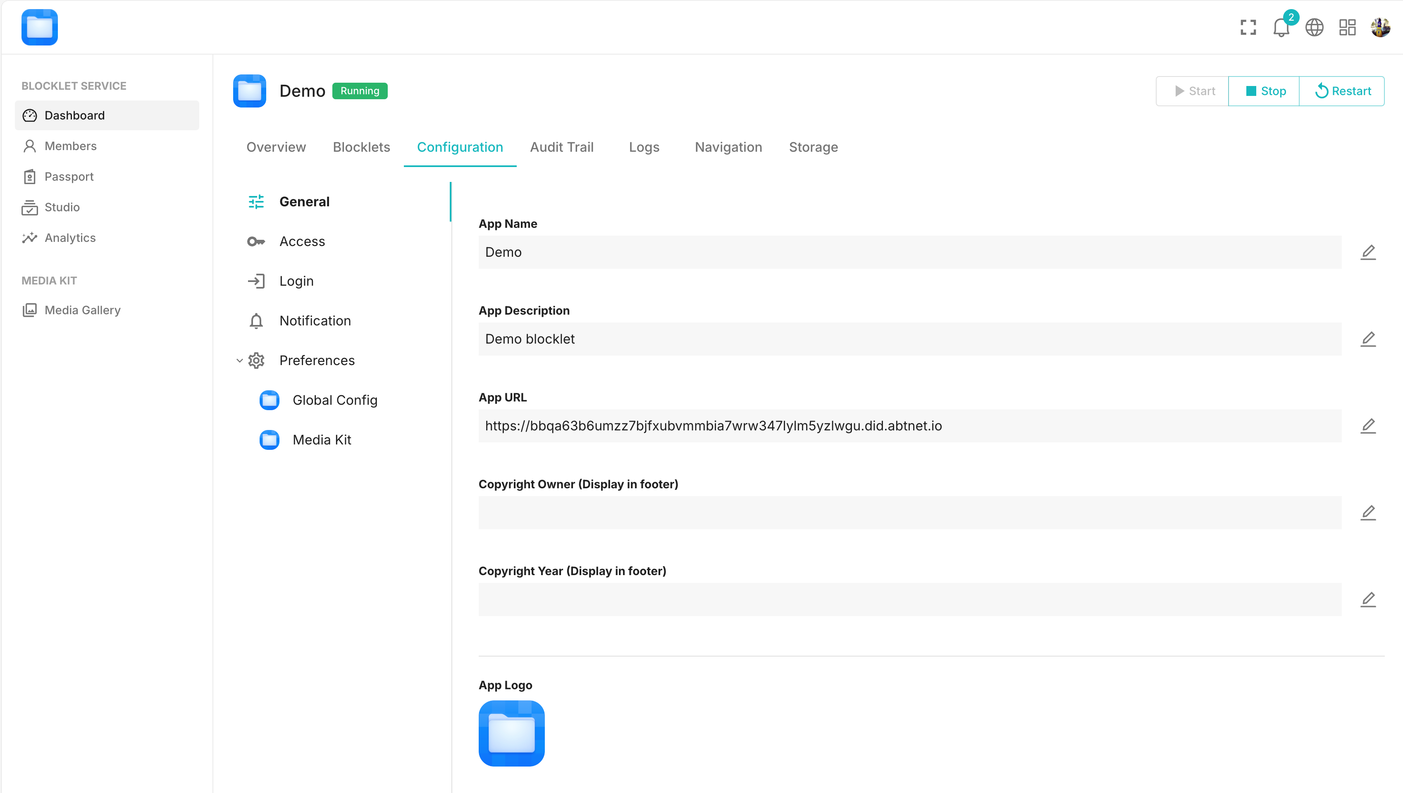Open the apps grid icon

[x=1348, y=27]
